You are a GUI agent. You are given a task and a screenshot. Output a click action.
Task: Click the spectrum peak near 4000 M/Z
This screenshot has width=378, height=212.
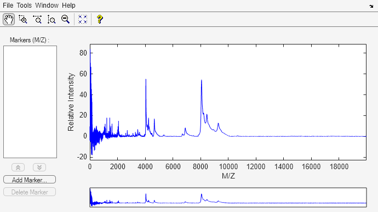point(146,80)
